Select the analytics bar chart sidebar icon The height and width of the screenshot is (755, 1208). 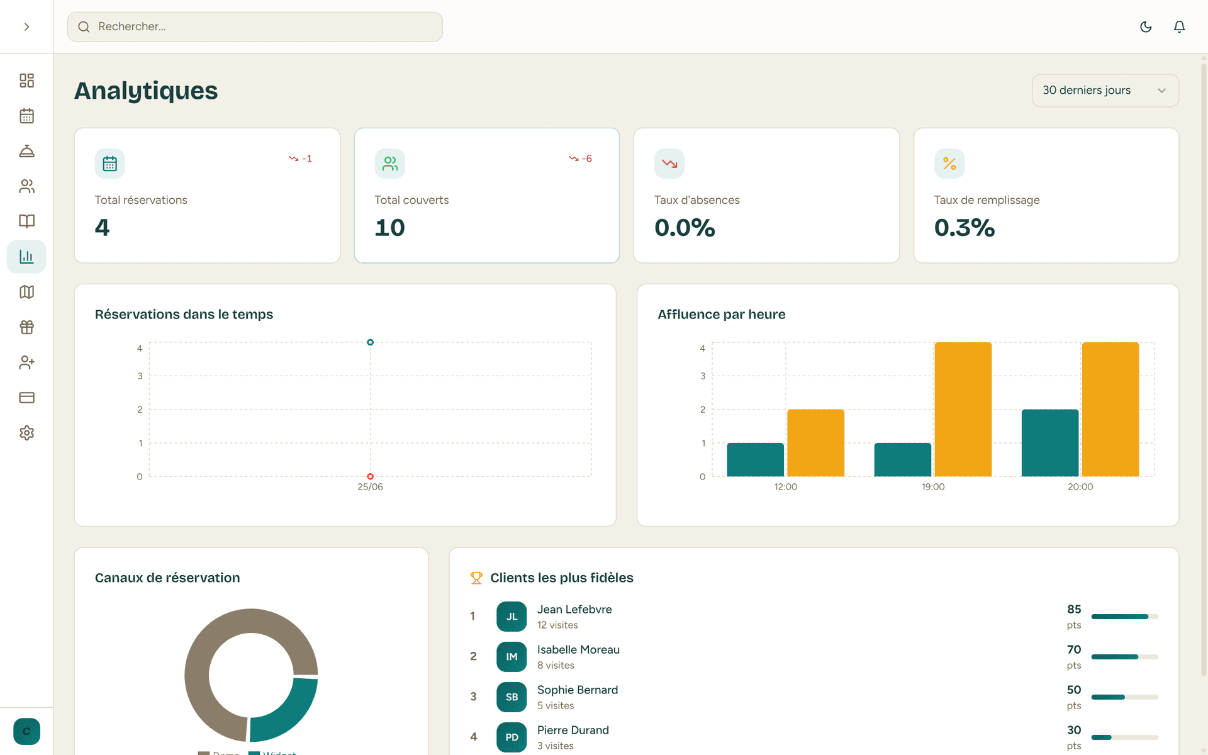point(26,257)
